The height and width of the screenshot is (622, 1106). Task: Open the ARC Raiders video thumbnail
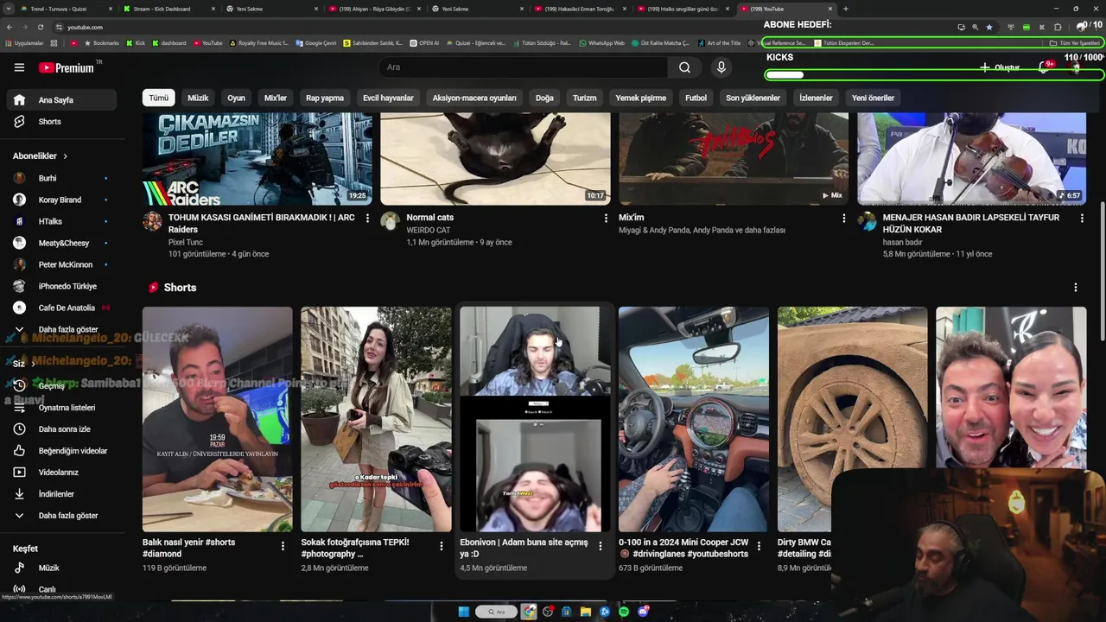(257, 158)
